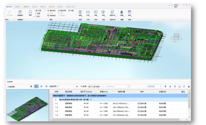Open the 提醒 bell reminder tool
The image size is (206, 125).
122,13
